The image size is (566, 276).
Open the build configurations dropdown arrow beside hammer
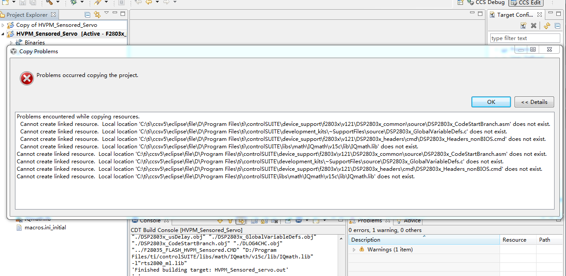(x=58, y=2)
